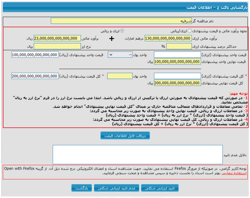The image size is (250, 198).
Task: Click the برآورد مالی ارزی amount field
Action: [168, 38]
